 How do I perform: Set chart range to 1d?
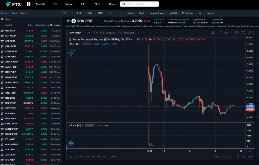[x=103, y=157]
